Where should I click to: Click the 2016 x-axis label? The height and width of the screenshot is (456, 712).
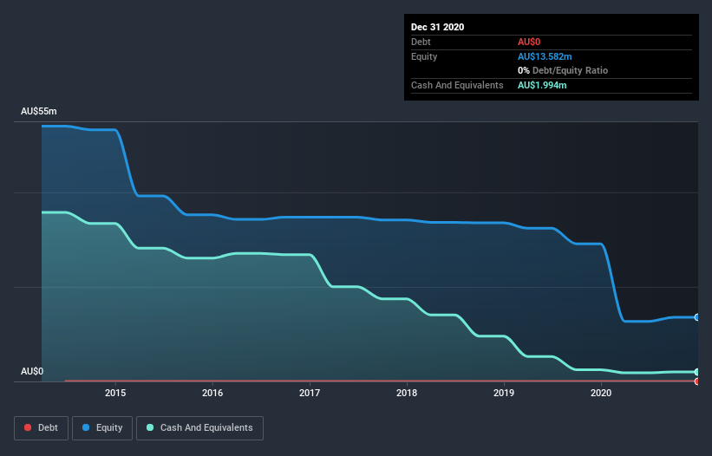(x=212, y=393)
